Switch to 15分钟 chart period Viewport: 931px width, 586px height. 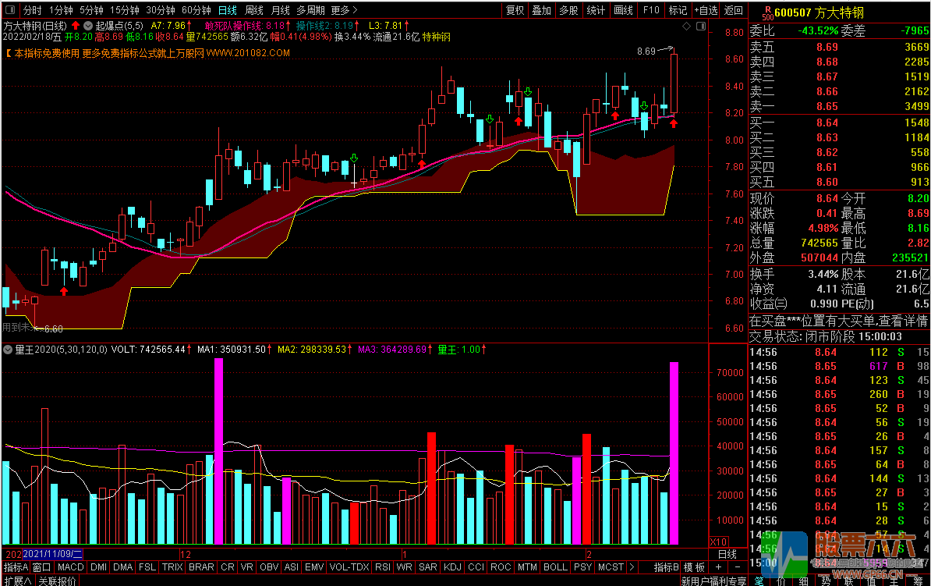click(125, 10)
